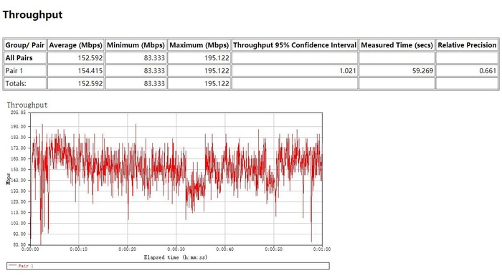Click y-axis tick 173.00
The height and width of the screenshot is (276, 502).
(x=18, y=148)
